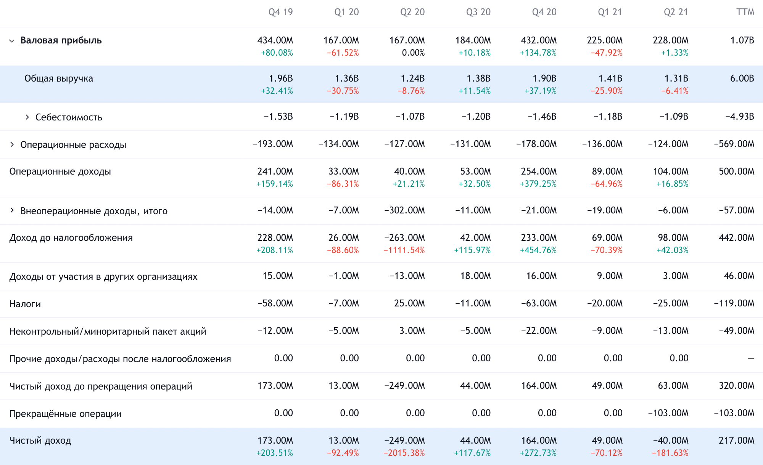Click cost TTM value −4.93B
Screen dimensions: 763x465
coord(740,117)
